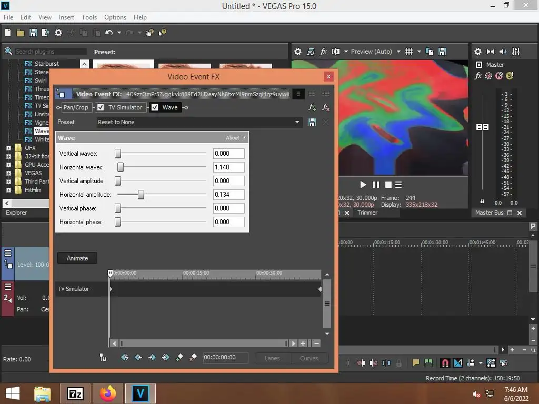Click the Horizontal phase value field
The height and width of the screenshot is (404, 539).
228,222
